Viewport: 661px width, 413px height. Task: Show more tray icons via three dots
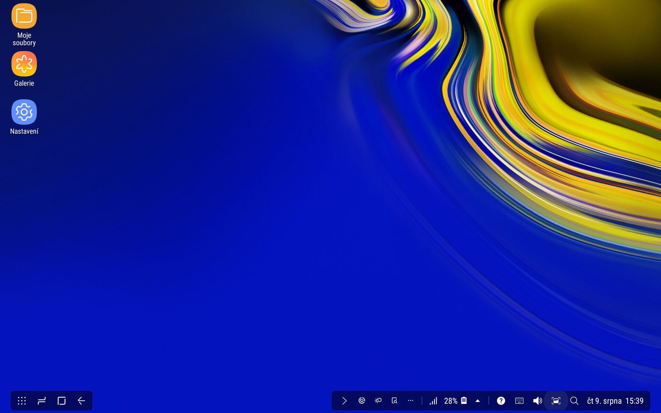(x=410, y=401)
